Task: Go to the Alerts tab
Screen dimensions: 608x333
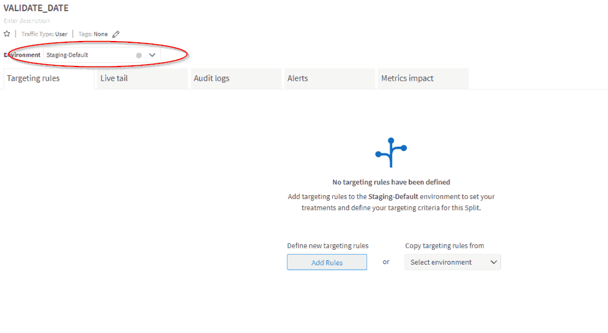Action: tap(330, 79)
